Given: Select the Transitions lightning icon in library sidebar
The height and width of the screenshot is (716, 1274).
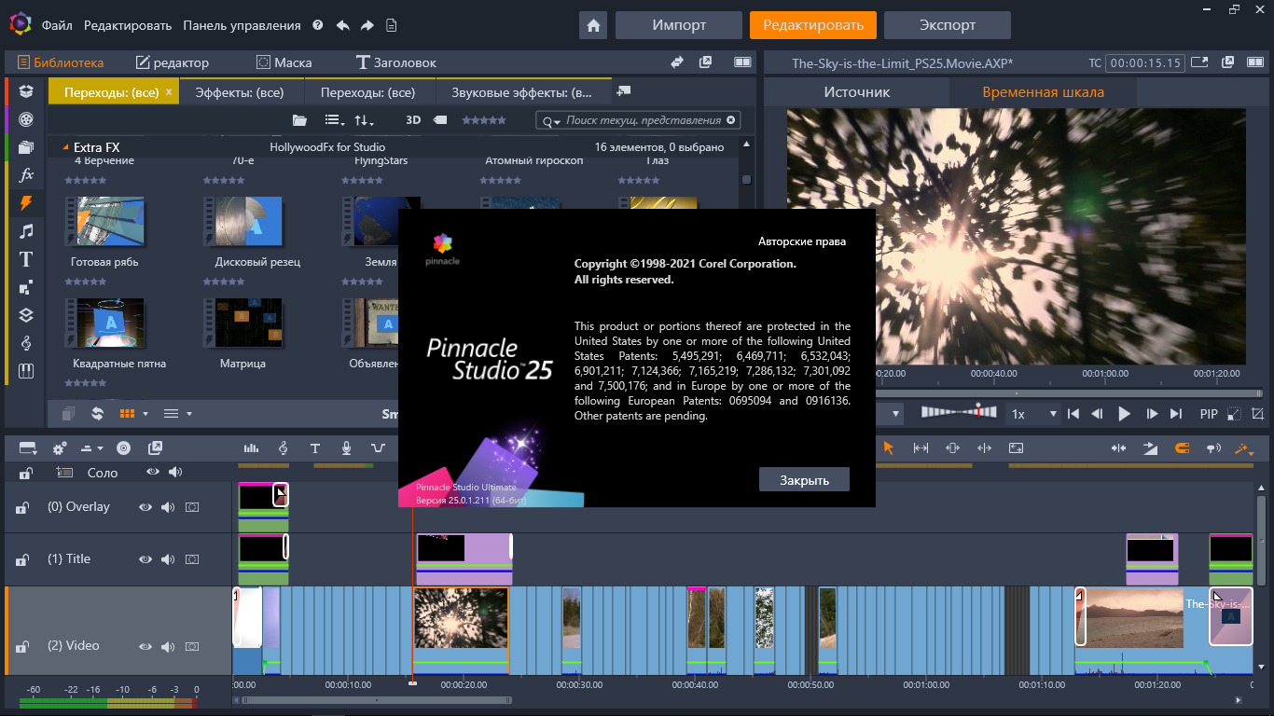Looking at the screenshot, I should click(x=26, y=202).
